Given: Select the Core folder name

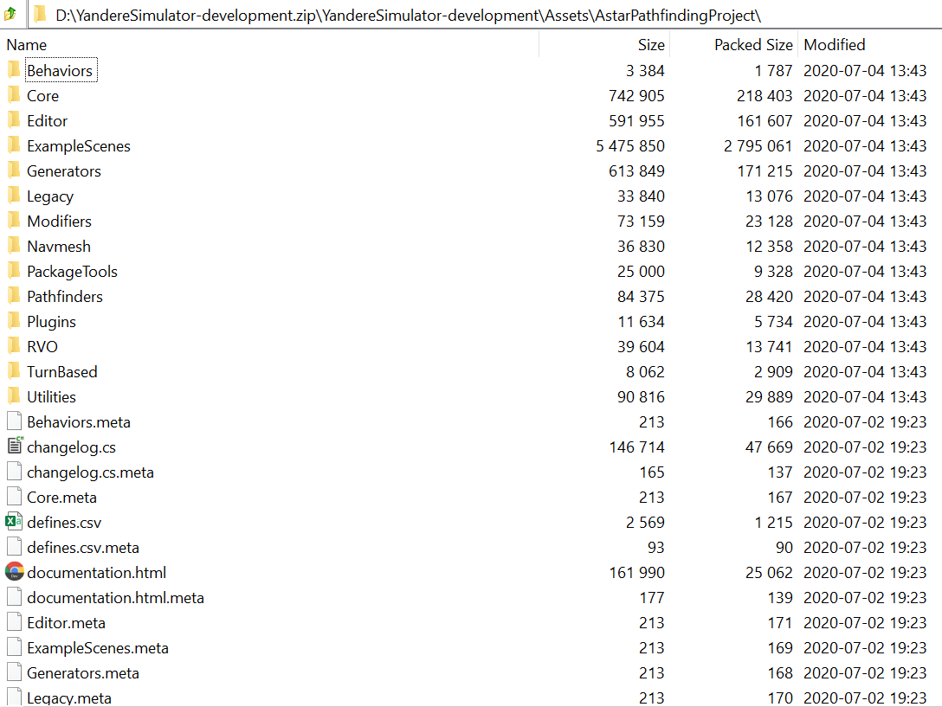Looking at the screenshot, I should [x=42, y=95].
